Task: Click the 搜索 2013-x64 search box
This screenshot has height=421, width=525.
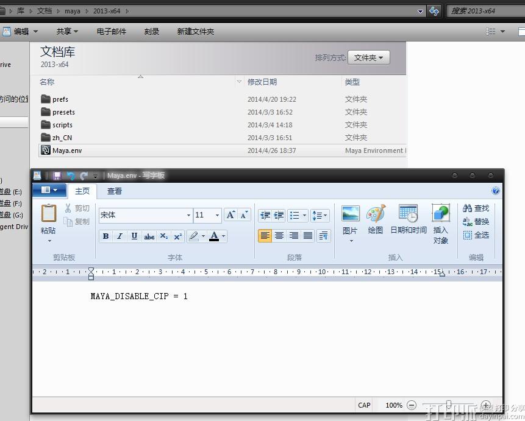Action: click(x=485, y=11)
